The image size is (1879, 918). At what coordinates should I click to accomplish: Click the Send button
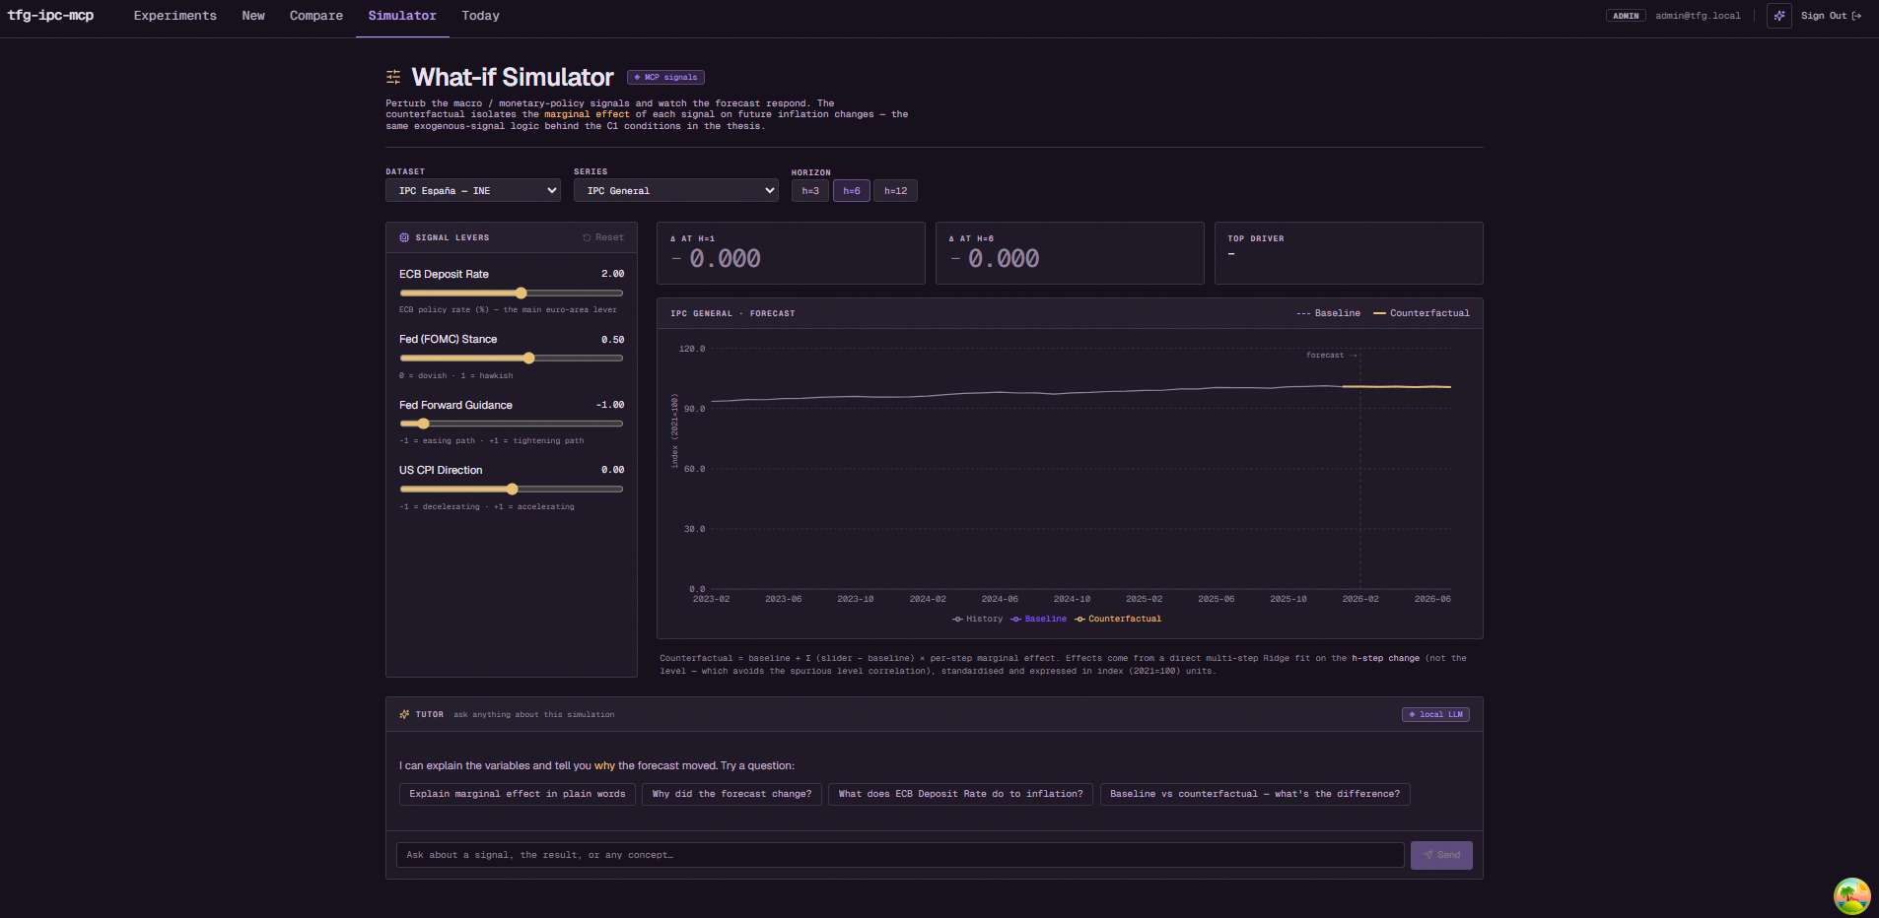[x=1441, y=855]
